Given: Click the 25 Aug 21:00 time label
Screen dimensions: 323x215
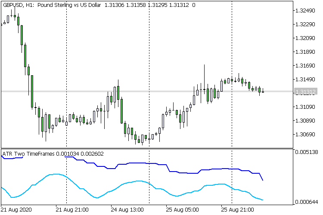Looking at the screenshot, I should pyautogui.click(x=237, y=210).
